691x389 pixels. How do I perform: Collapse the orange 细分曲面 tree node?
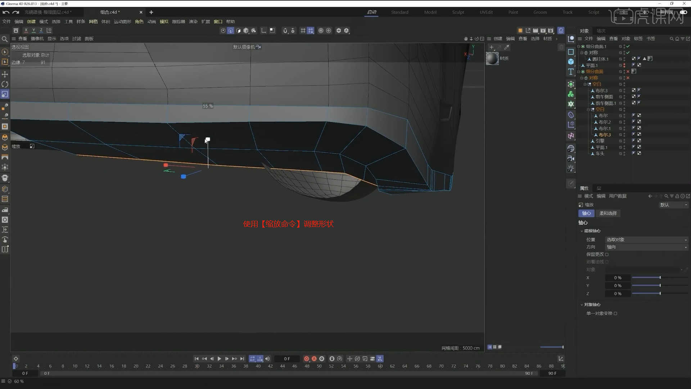pos(579,72)
